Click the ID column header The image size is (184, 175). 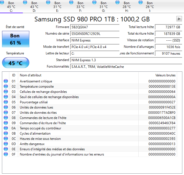pos(13,75)
